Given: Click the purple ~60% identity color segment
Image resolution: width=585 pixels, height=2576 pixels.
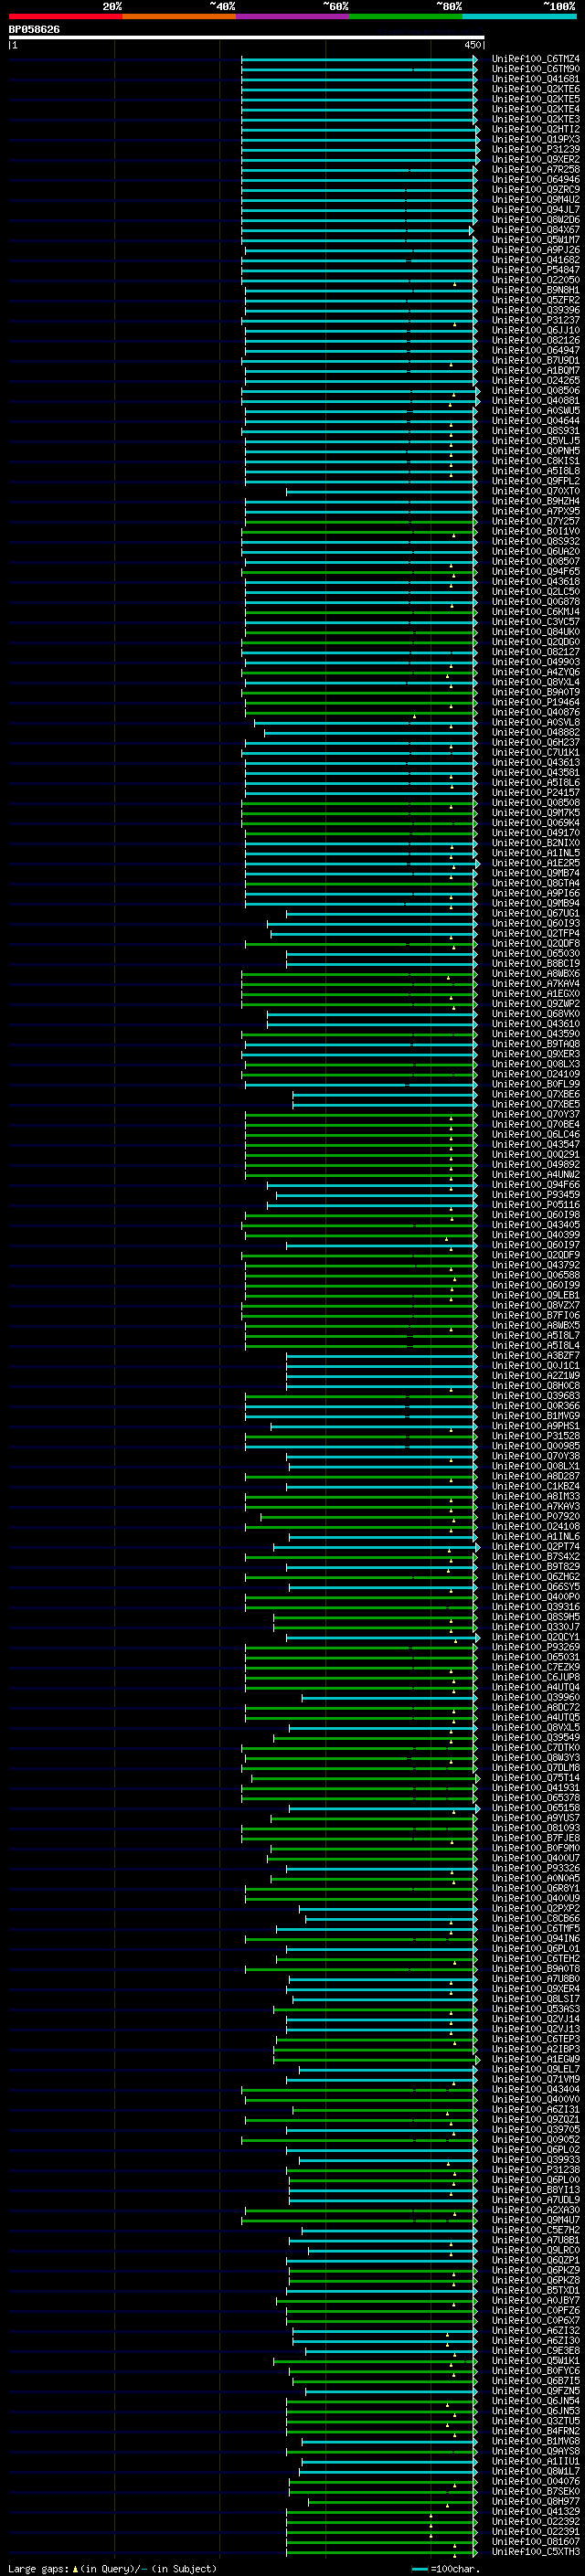Looking at the screenshot, I should pos(292,16).
